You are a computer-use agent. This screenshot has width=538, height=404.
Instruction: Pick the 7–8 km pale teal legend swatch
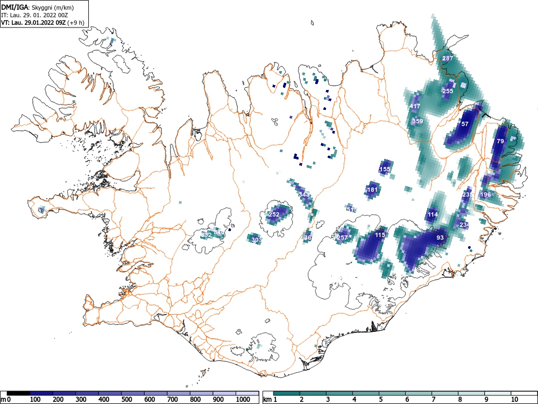(x=445, y=393)
